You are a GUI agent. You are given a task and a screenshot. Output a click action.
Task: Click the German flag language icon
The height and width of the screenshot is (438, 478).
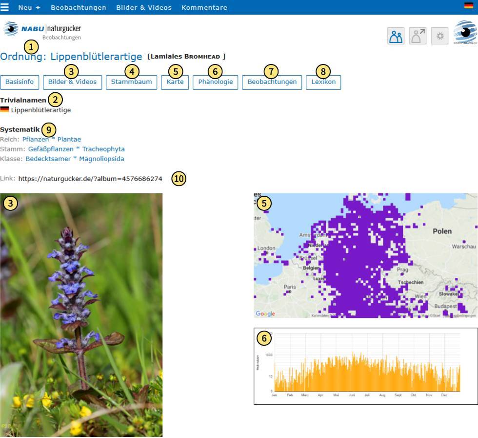coord(469,5)
